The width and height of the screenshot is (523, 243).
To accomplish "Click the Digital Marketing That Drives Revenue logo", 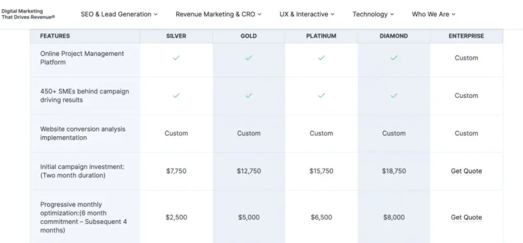I will 28,14.
